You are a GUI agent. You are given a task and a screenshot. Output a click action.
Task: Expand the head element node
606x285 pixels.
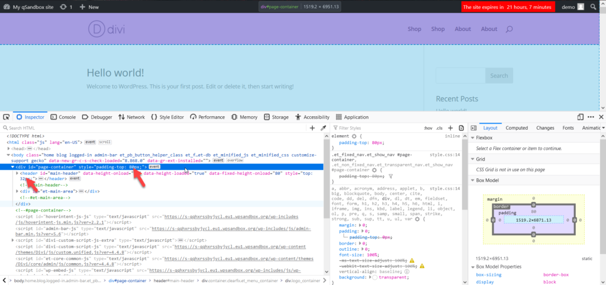pos(8,149)
